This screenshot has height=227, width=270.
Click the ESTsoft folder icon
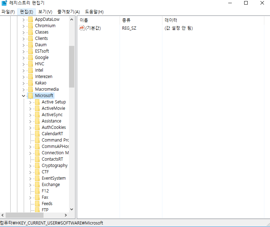pyautogui.click(x=30, y=51)
